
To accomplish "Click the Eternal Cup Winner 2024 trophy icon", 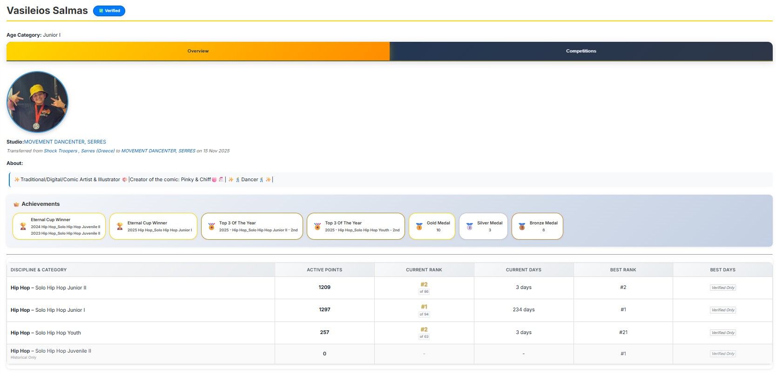I will point(23,226).
